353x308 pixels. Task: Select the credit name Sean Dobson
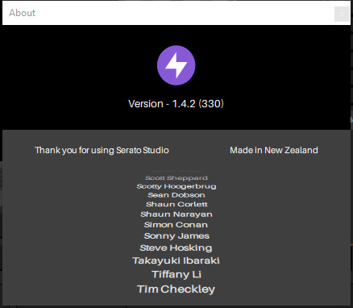[176, 195]
